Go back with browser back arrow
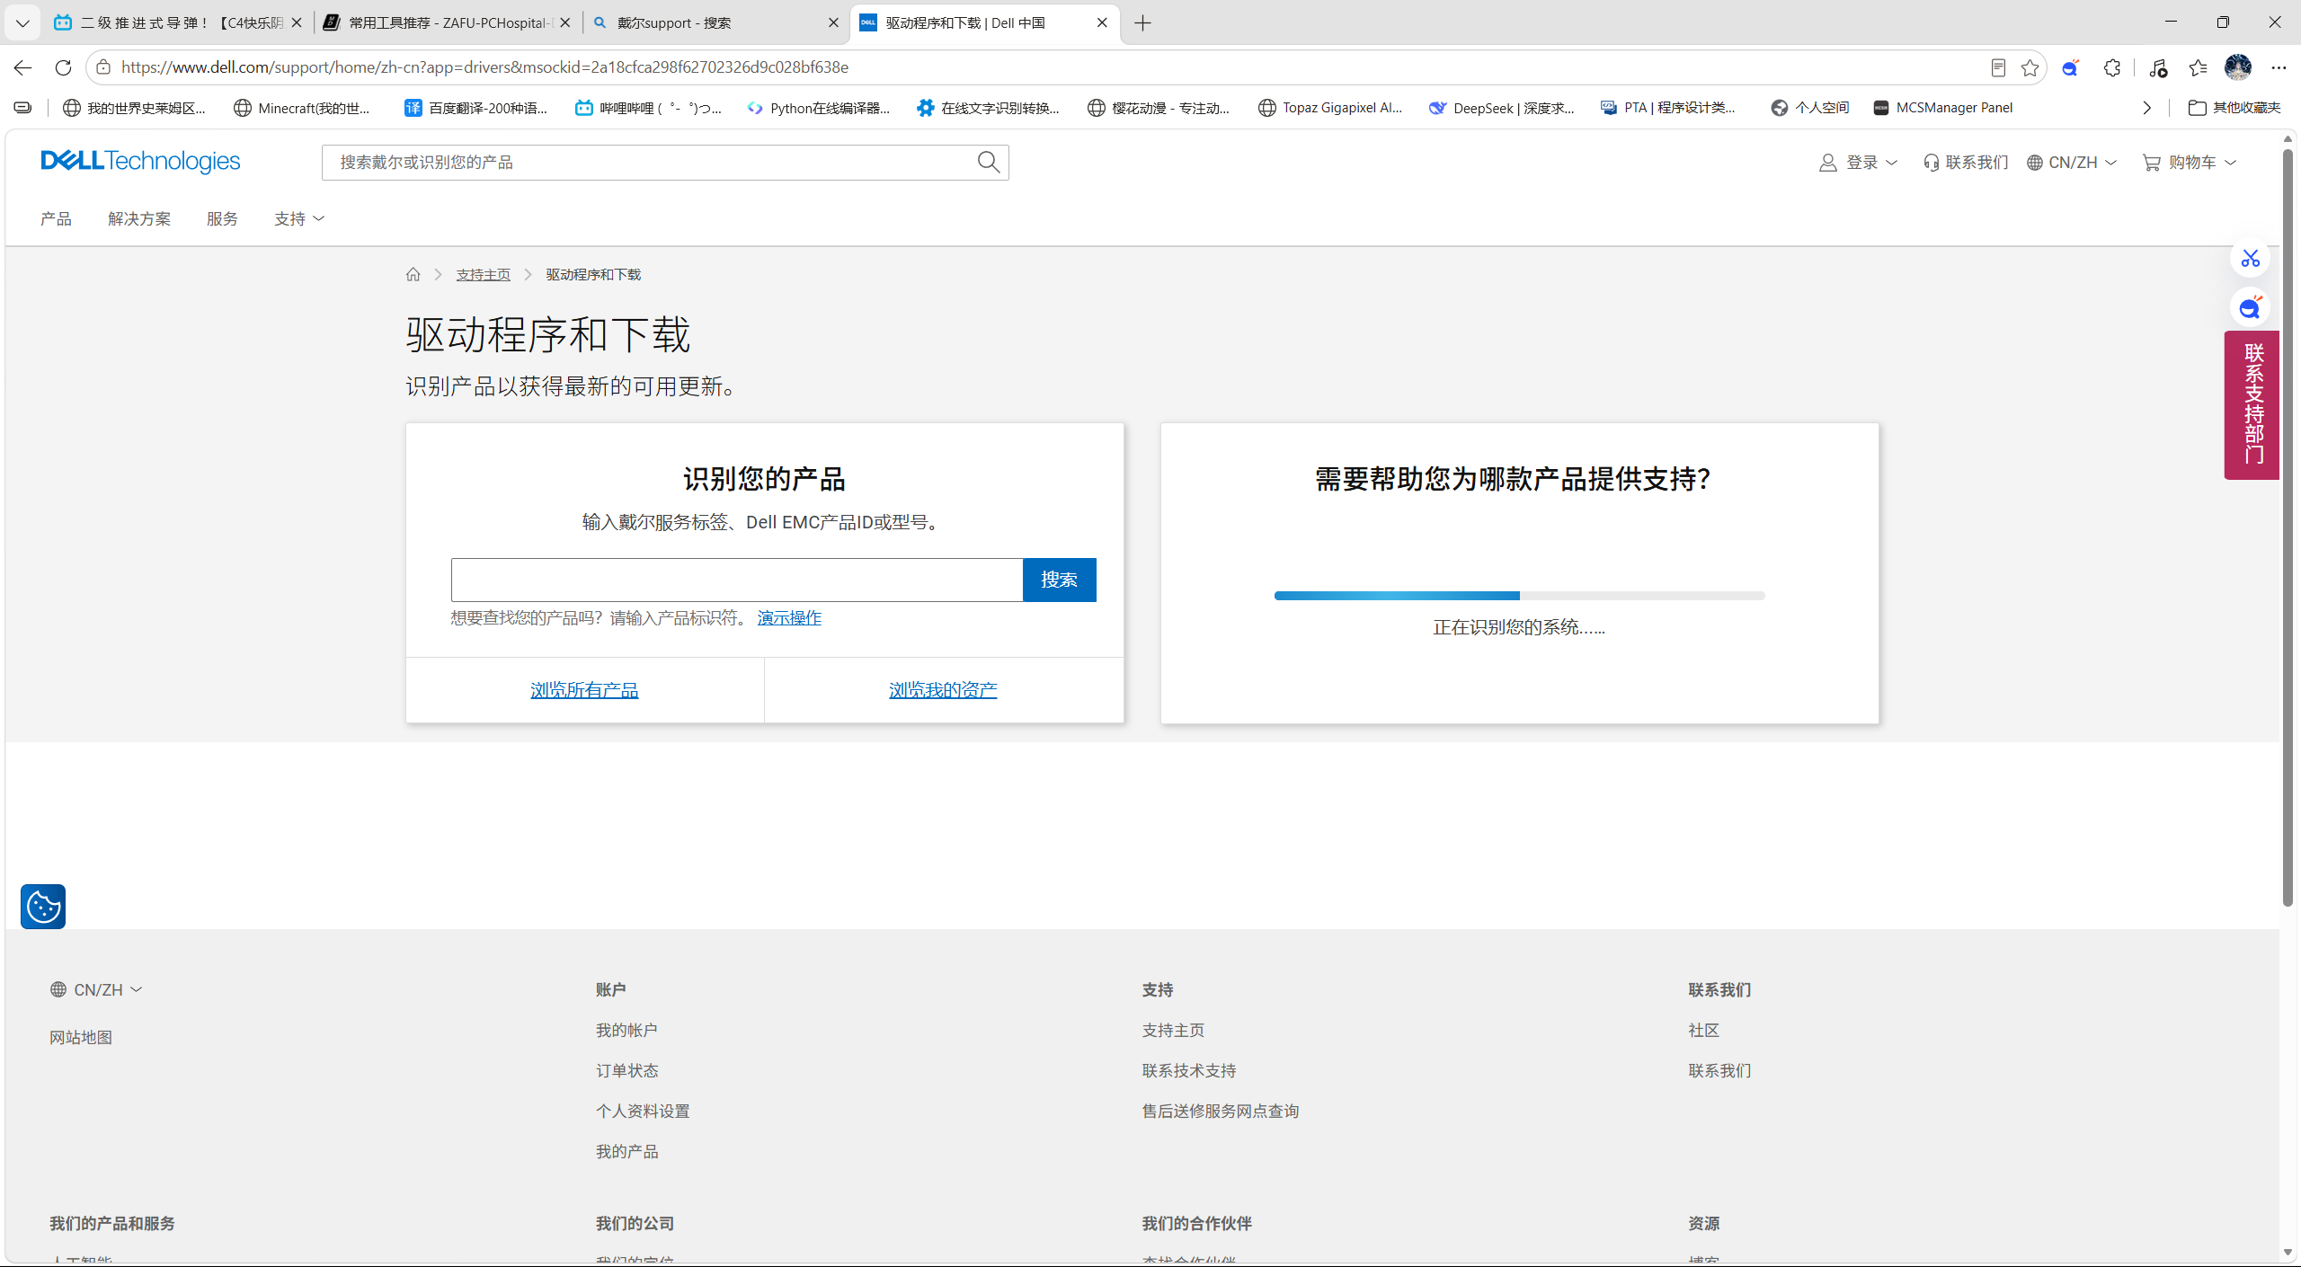This screenshot has width=2301, height=1267. 22,67
